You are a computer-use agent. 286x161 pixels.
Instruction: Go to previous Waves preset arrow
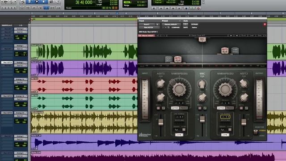pos(231,36)
